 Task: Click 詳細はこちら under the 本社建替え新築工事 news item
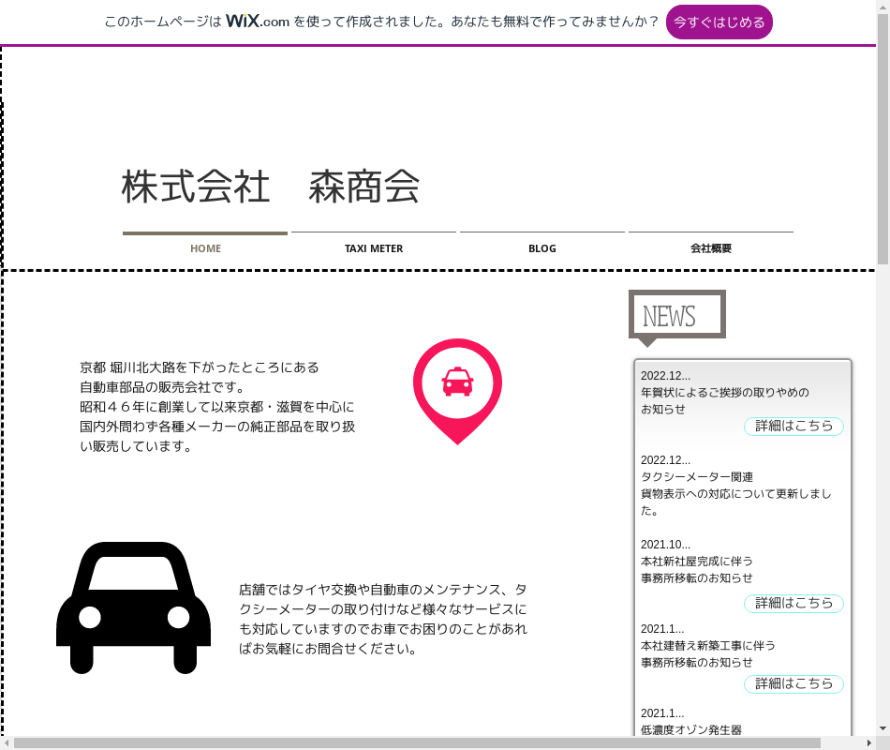794,683
